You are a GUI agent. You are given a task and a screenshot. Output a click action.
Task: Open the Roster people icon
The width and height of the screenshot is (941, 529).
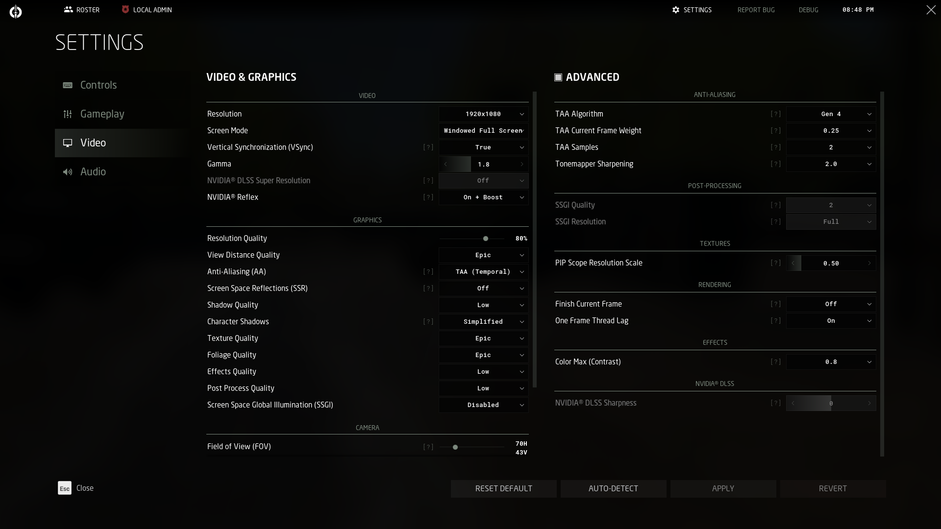(69, 9)
